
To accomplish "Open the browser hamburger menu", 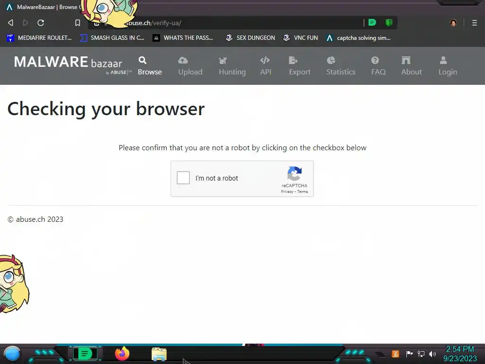I will click(475, 23).
